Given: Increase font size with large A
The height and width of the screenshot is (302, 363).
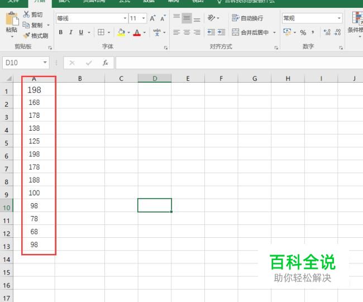Looking at the screenshot, I should click(152, 18).
